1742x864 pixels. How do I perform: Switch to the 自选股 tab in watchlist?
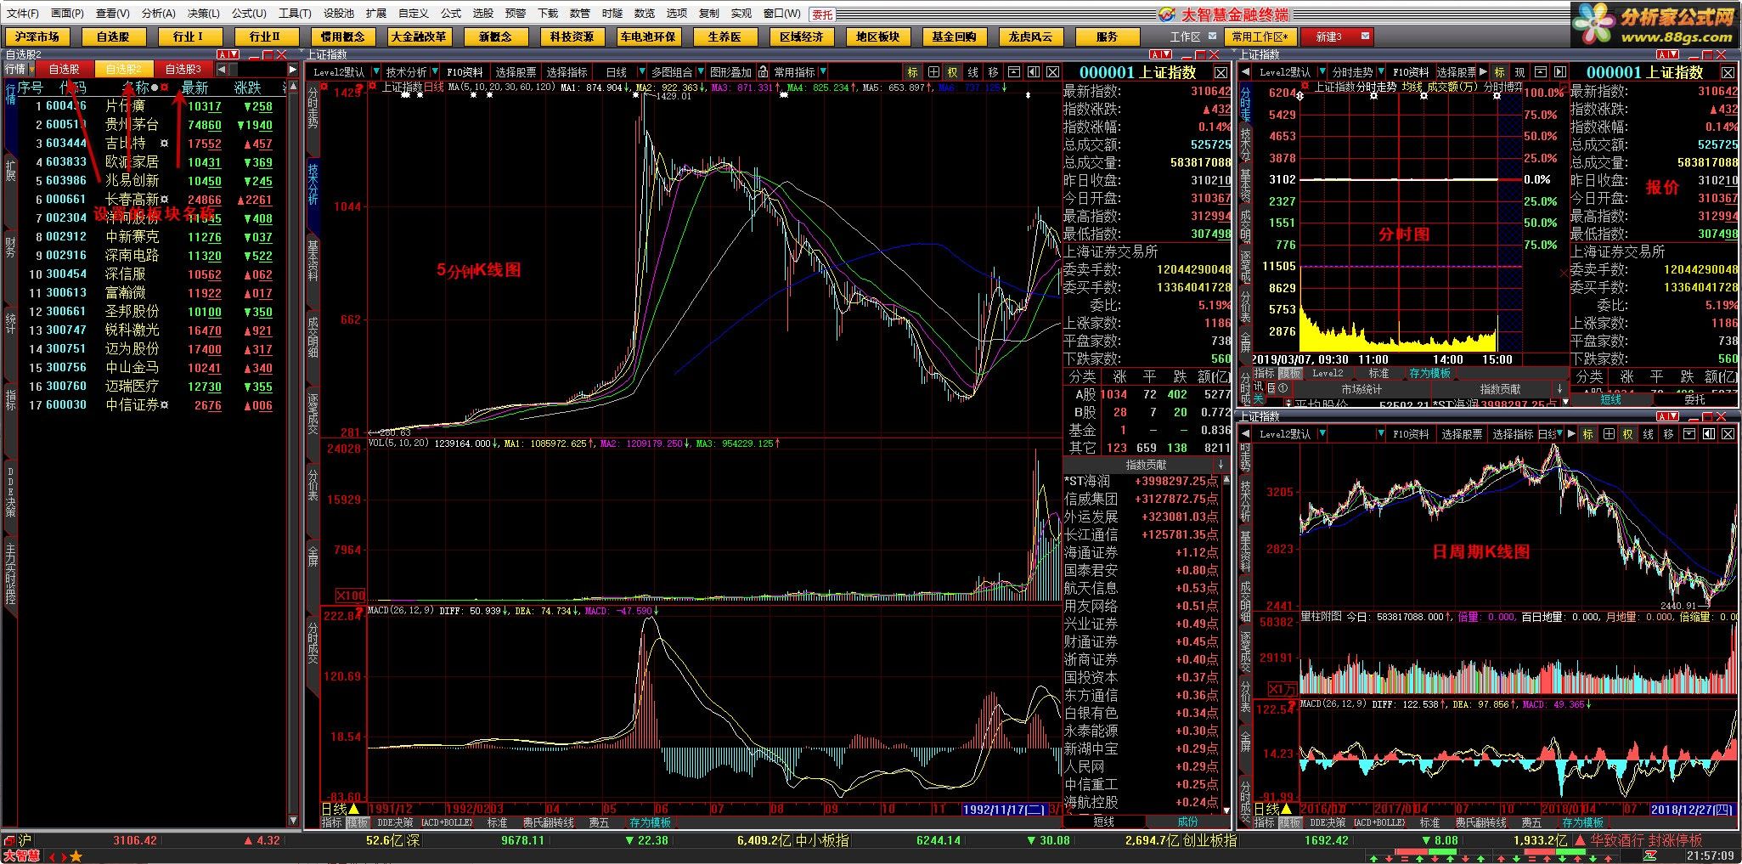point(65,69)
